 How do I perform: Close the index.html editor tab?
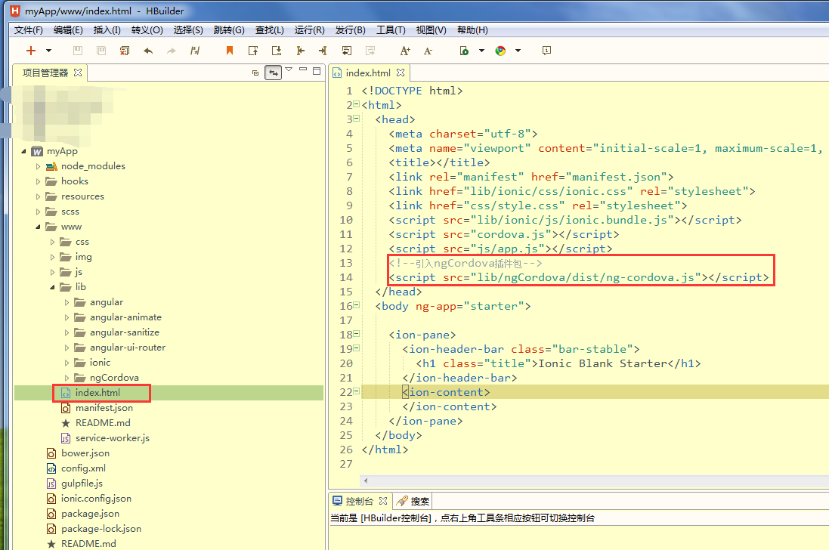click(x=401, y=73)
